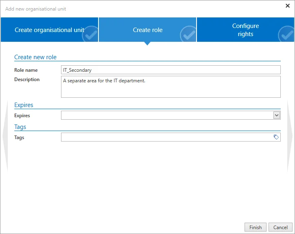Click the Finish button
Viewport: 295px width, 234px height.
255,227
